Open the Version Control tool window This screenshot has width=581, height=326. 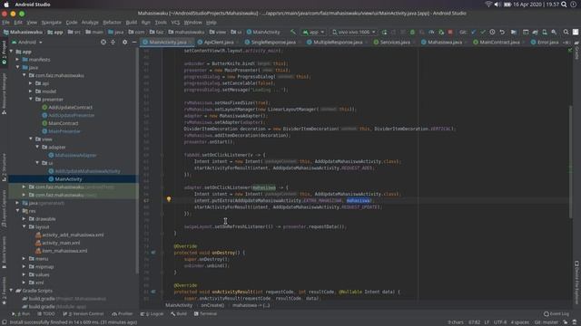(84, 314)
